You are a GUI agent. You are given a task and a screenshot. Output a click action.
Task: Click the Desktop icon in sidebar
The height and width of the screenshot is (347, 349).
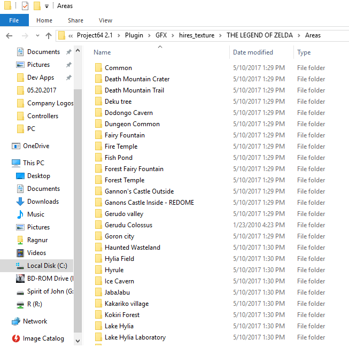click(x=20, y=176)
